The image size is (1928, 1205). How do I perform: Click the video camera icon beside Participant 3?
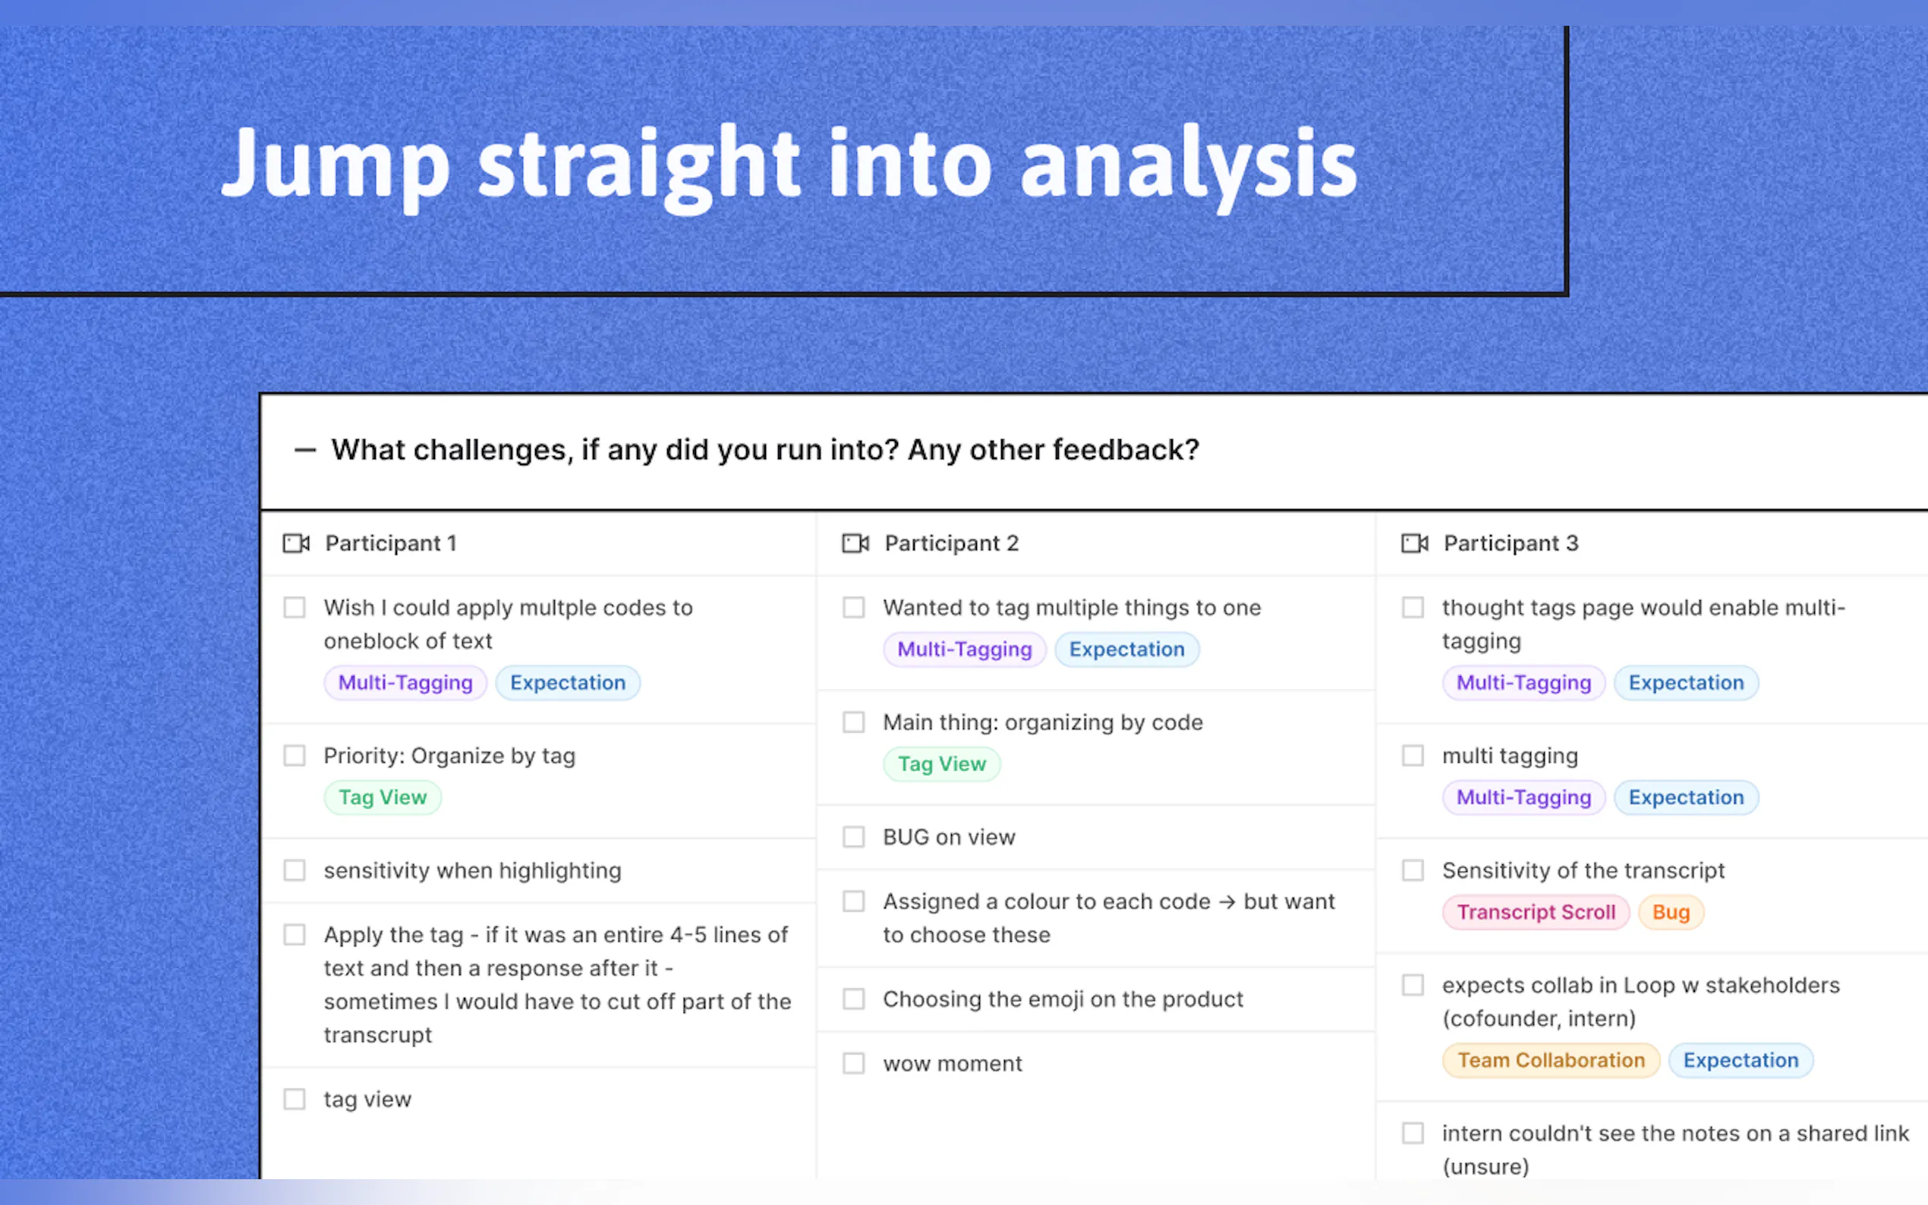1415,543
